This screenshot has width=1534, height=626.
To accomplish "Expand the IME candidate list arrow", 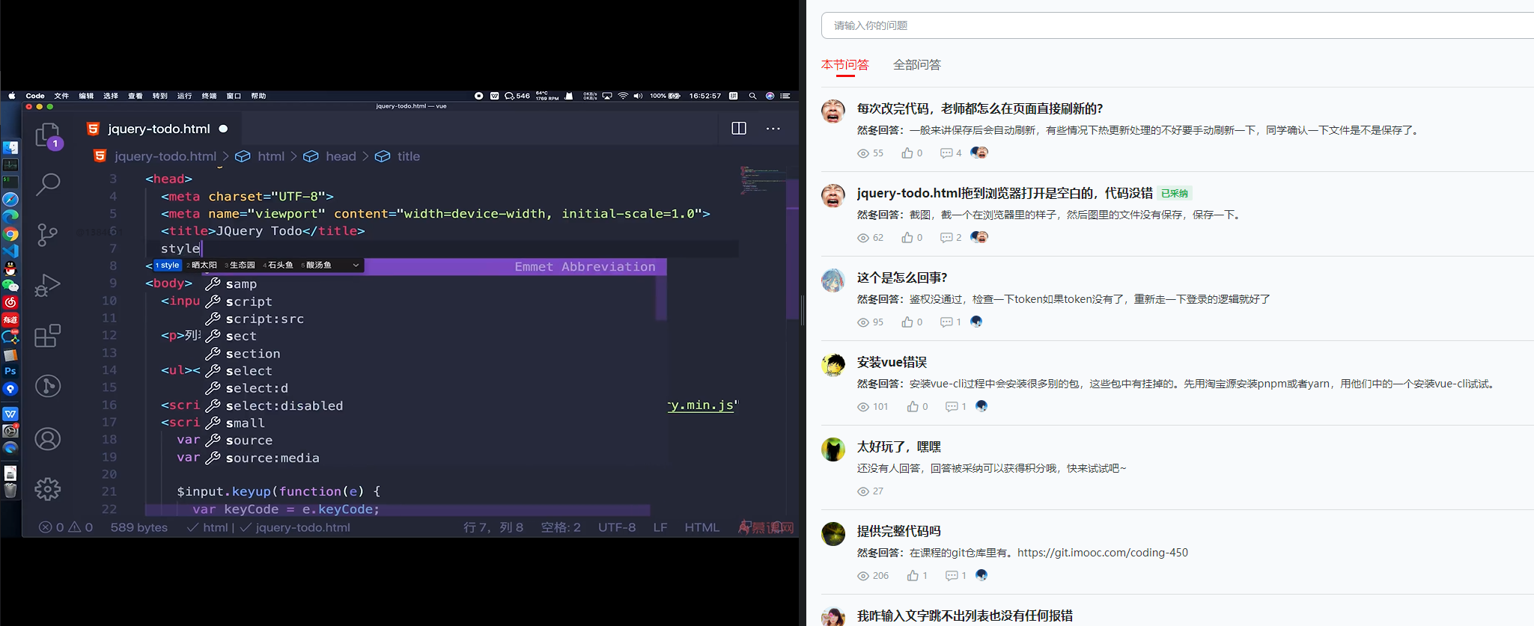I will [356, 265].
